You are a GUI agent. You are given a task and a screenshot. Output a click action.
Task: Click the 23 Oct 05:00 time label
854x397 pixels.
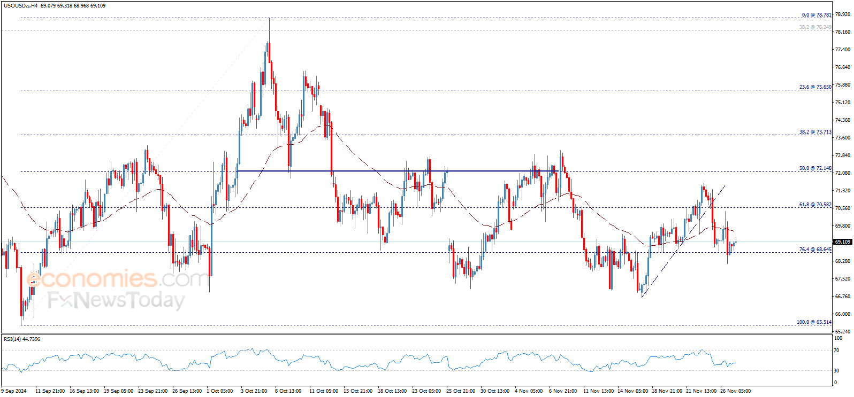tap(426, 391)
